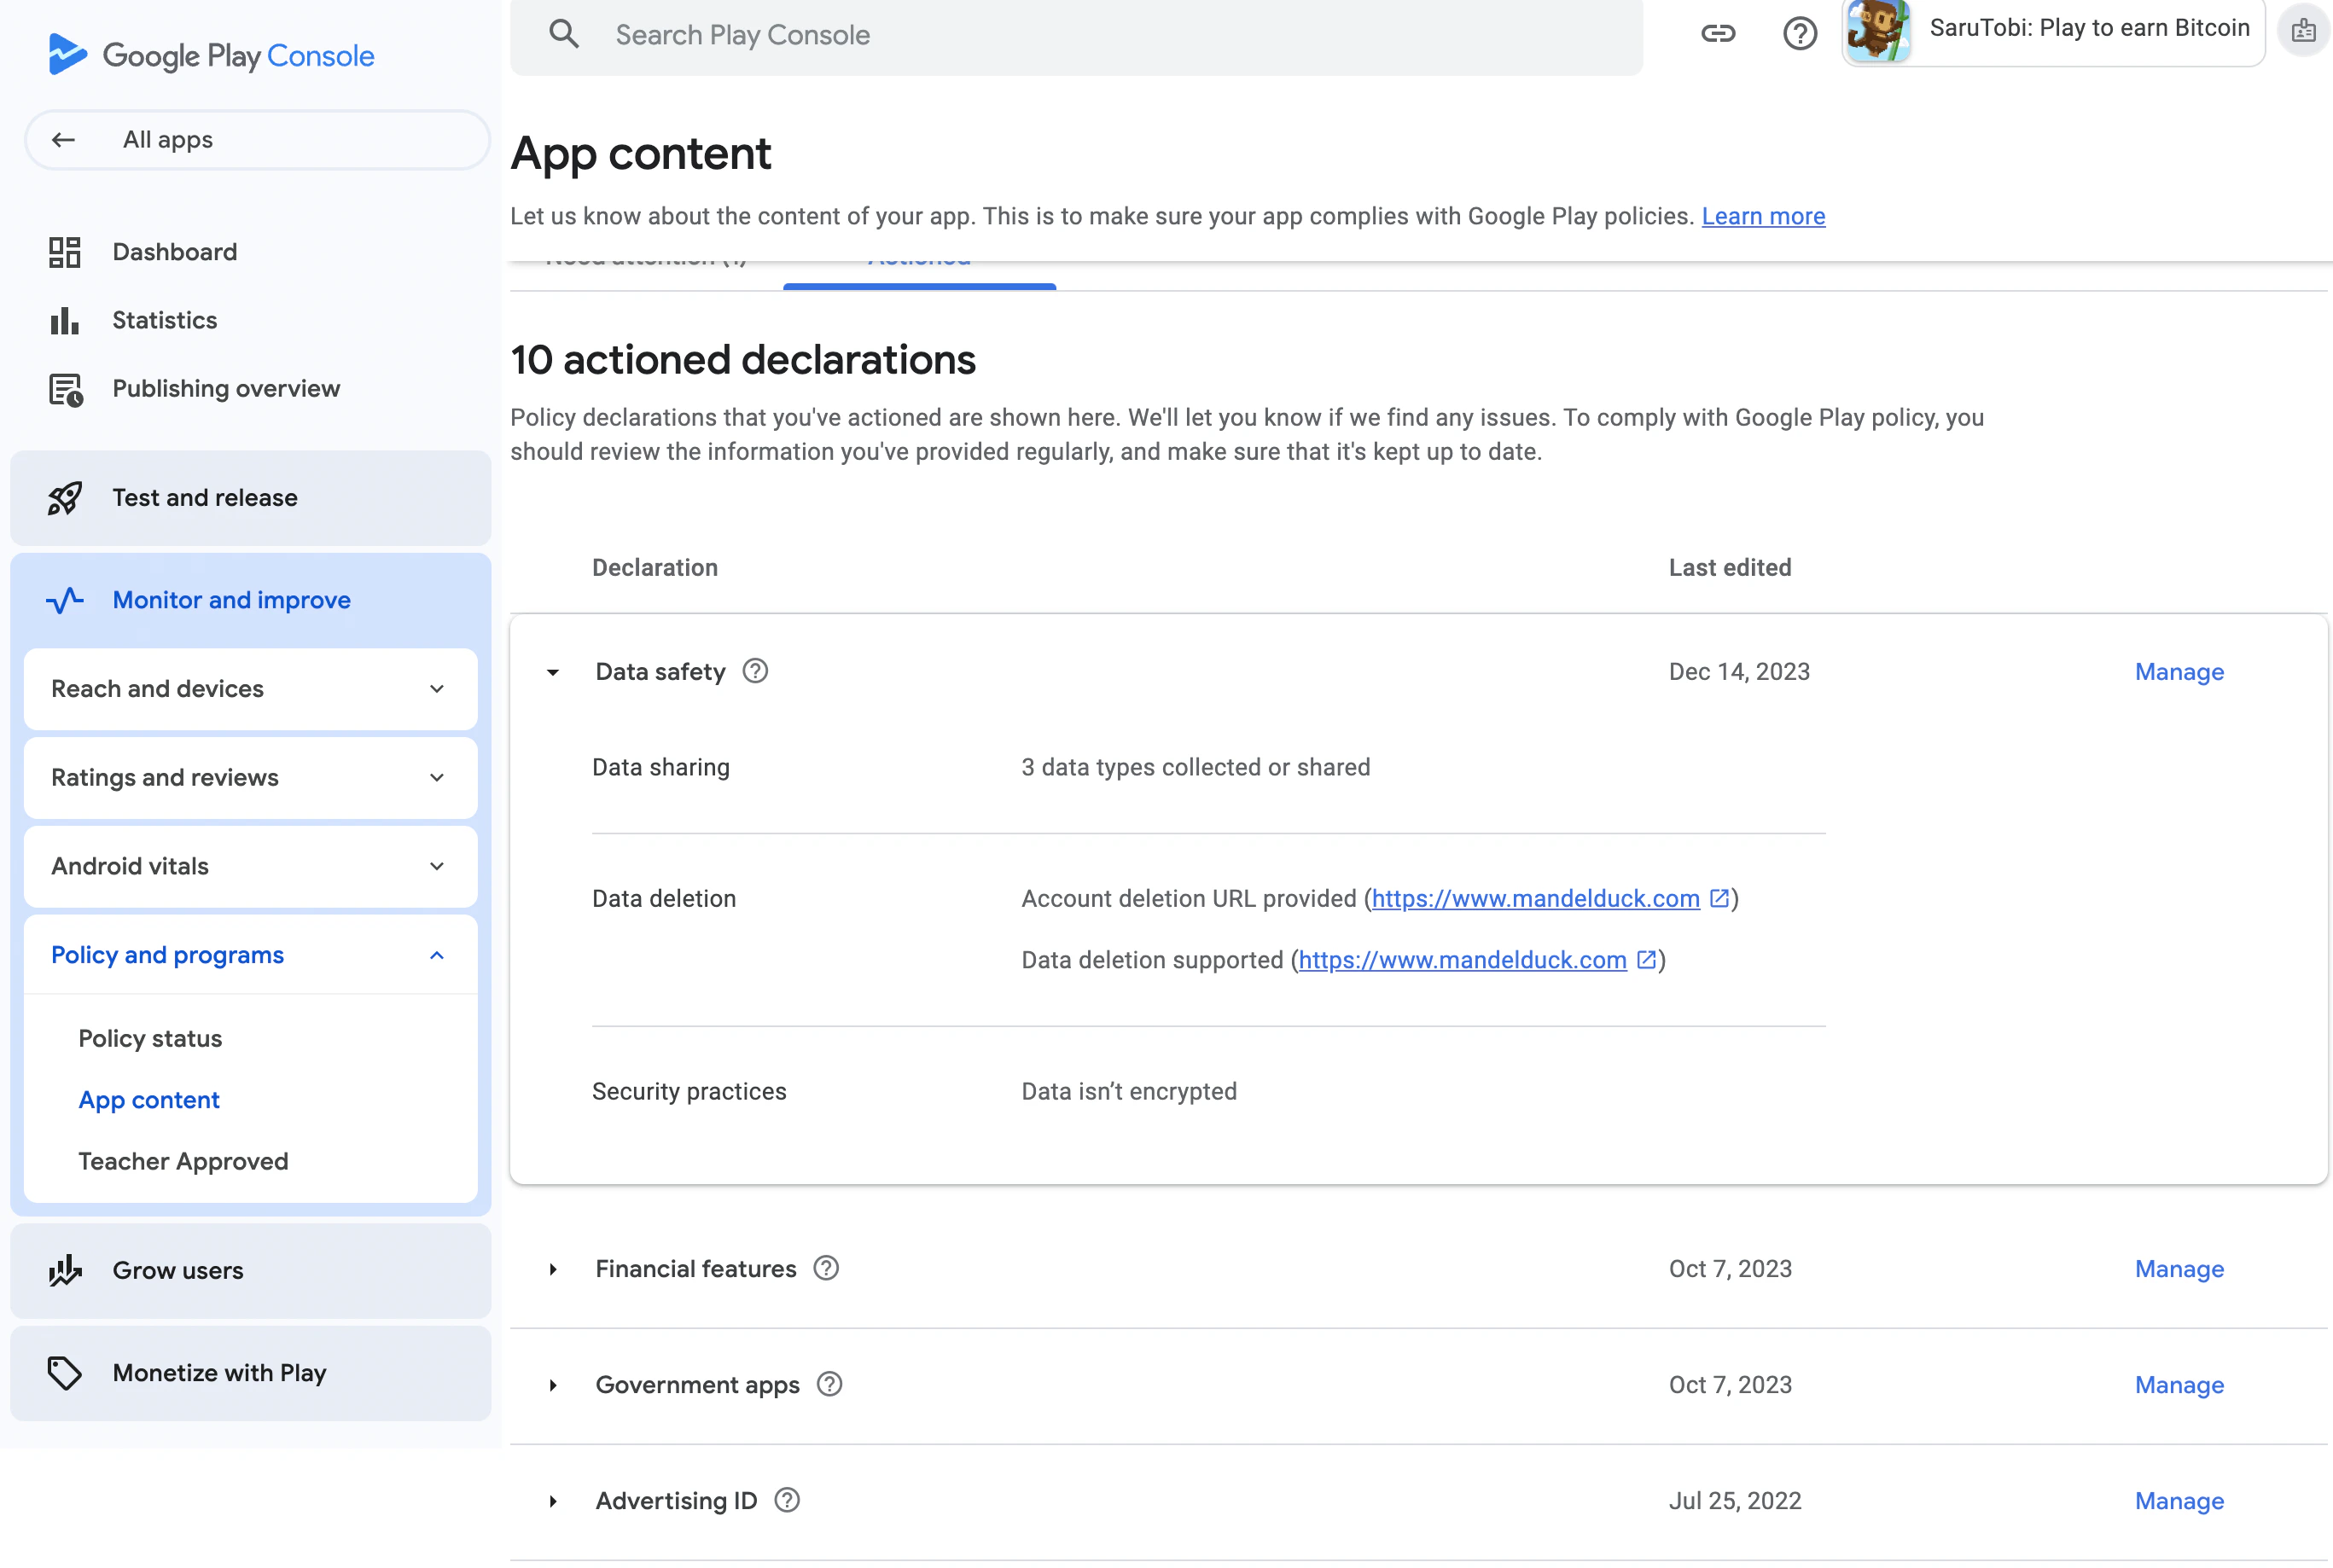Select the Statistics bar chart icon

click(64, 320)
